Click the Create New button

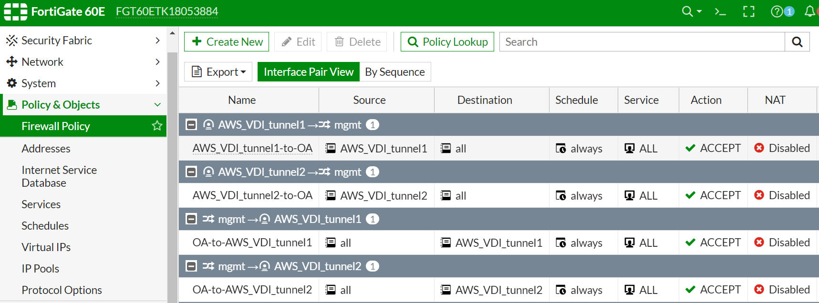click(x=227, y=42)
